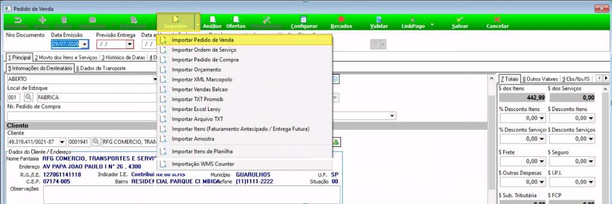Click the Local de Estoque search magnifier
This screenshot has height=204, width=612.
28,97
